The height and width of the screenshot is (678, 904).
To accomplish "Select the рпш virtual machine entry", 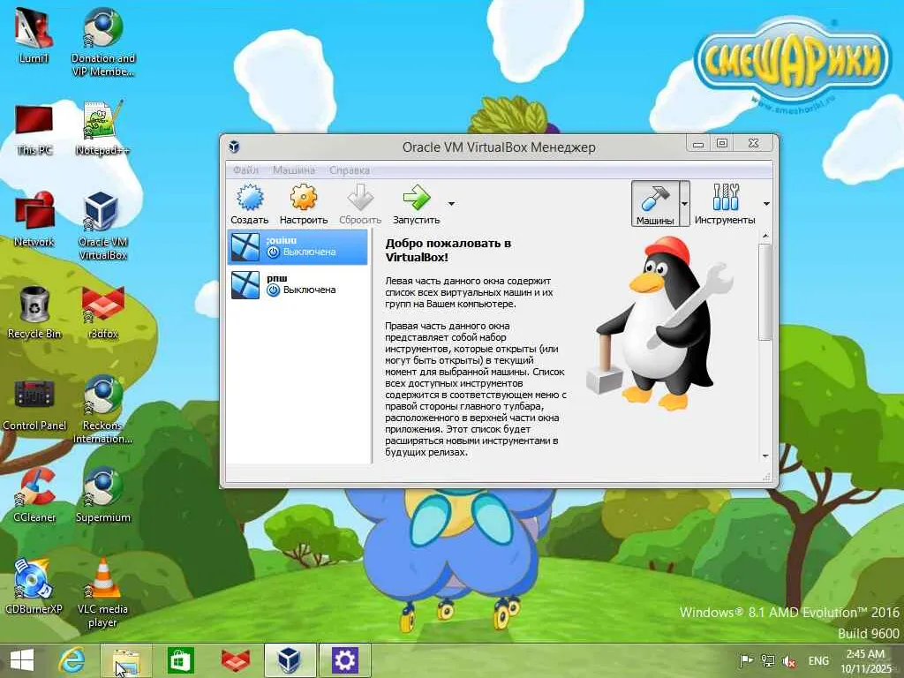I will tap(298, 285).
